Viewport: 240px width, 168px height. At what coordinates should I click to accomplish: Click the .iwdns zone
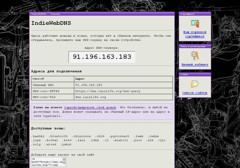click(153, 136)
